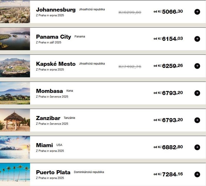Select the Zanzibar destination heading
This screenshot has height=186, width=206.
point(48,118)
